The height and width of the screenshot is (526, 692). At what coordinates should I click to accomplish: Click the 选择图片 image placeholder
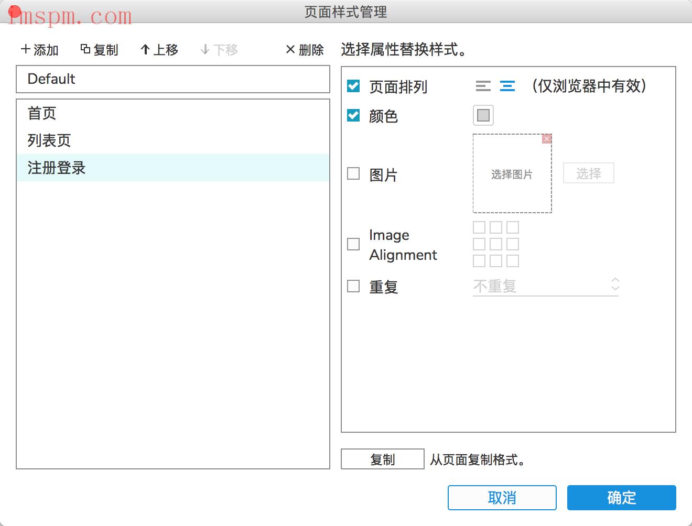512,173
